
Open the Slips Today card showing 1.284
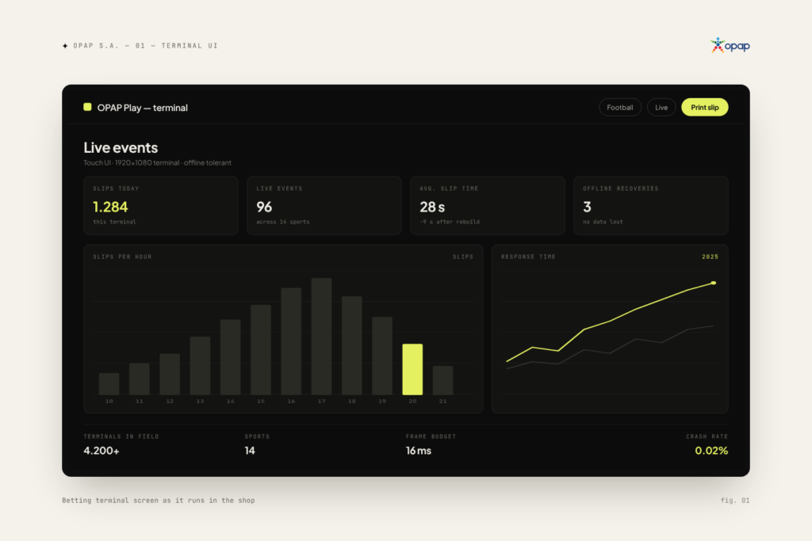pyautogui.click(x=160, y=205)
